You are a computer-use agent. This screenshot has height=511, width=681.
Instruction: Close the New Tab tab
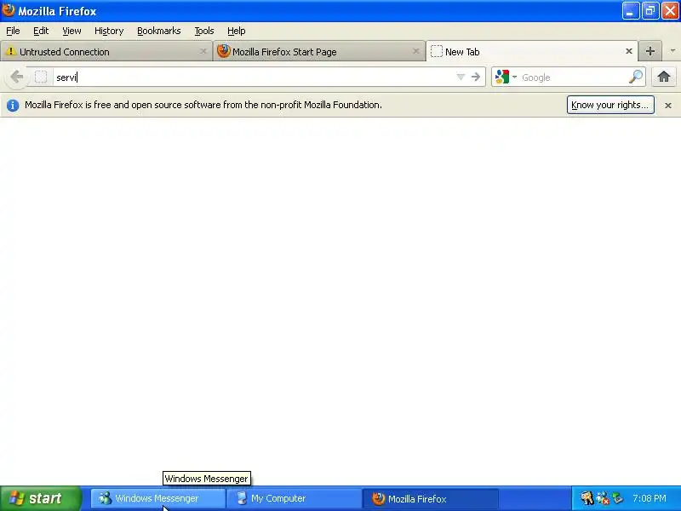point(628,51)
